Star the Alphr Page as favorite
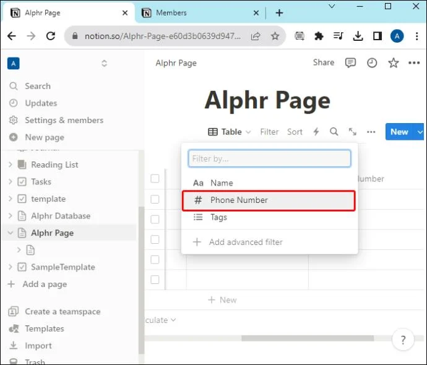The image size is (427, 365). (x=393, y=63)
